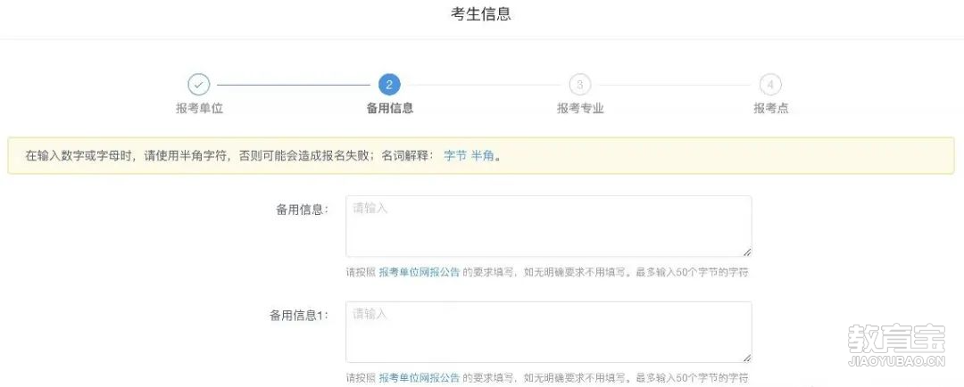
Task: Open the 报考点 step label
Action: tap(771, 109)
